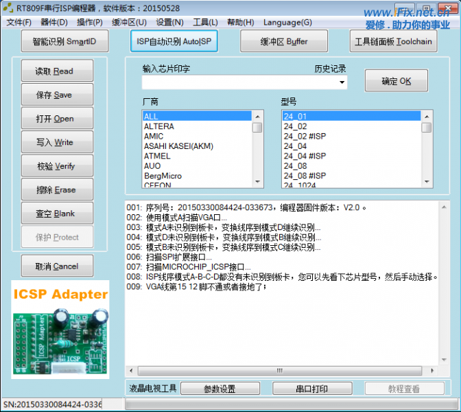Open the history record dropdown arrow

(x=342, y=83)
